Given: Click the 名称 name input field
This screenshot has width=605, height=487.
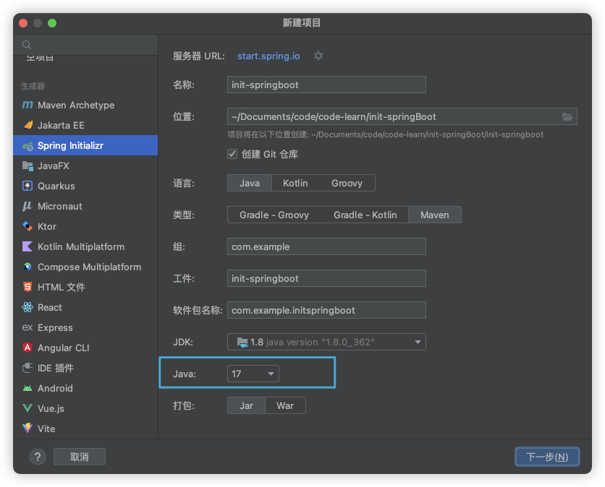Looking at the screenshot, I should click(326, 85).
